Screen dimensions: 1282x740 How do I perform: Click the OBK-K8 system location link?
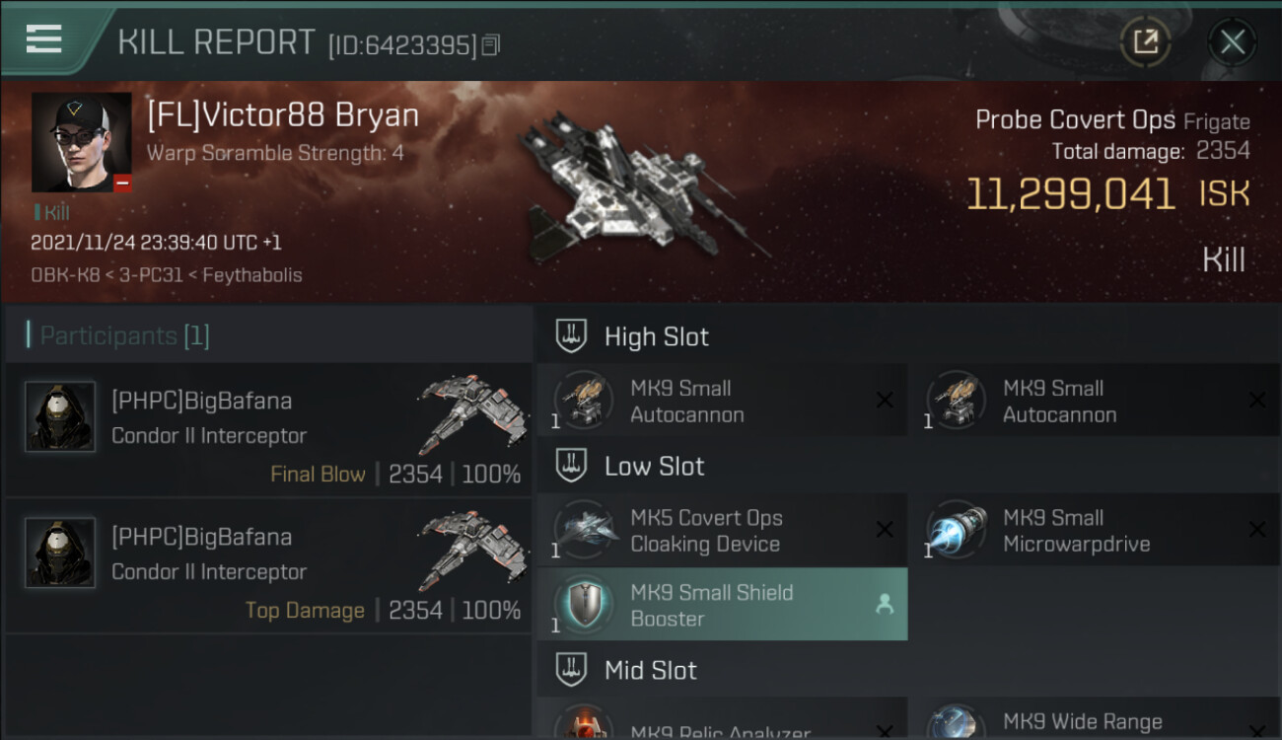(x=65, y=275)
